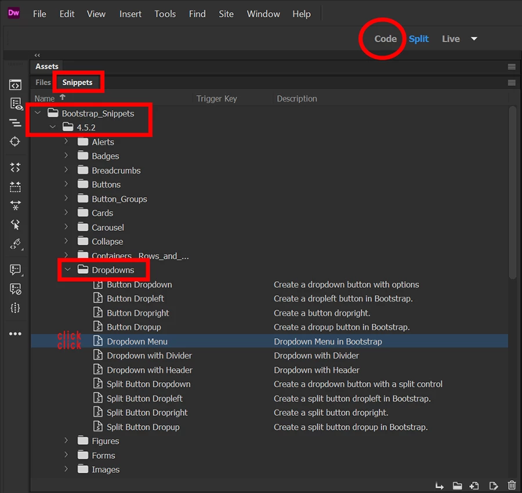
Task: Expand the Cards folder chevron
Action: pos(66,212)
